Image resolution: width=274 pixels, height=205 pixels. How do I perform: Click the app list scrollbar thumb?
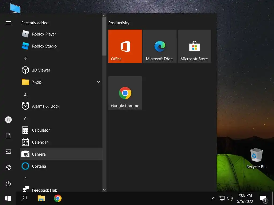tap(104, 36)
